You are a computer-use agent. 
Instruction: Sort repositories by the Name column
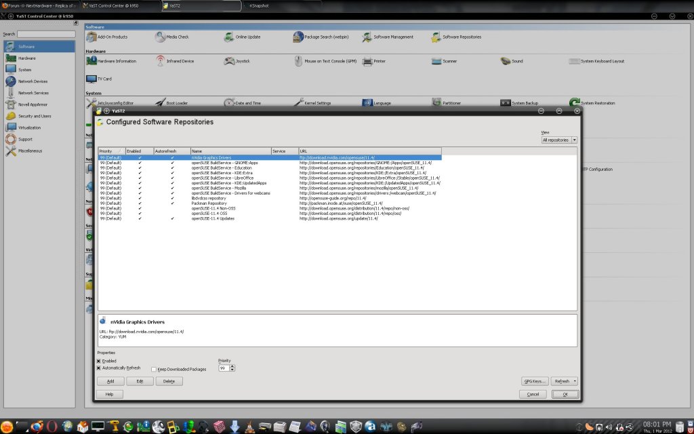(231, 151)
